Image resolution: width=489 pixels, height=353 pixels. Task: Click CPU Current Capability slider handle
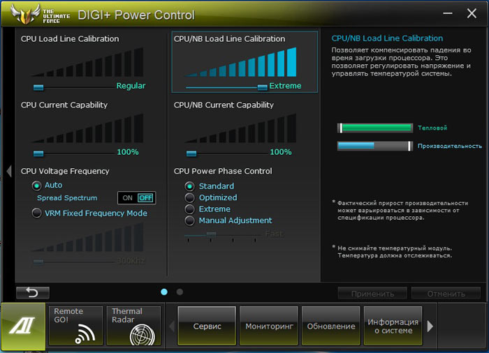[x=38, y=153]
